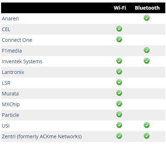
Task: Click Murata's Wi-Fi checkmark icon
Action: (x=119, y=93)
